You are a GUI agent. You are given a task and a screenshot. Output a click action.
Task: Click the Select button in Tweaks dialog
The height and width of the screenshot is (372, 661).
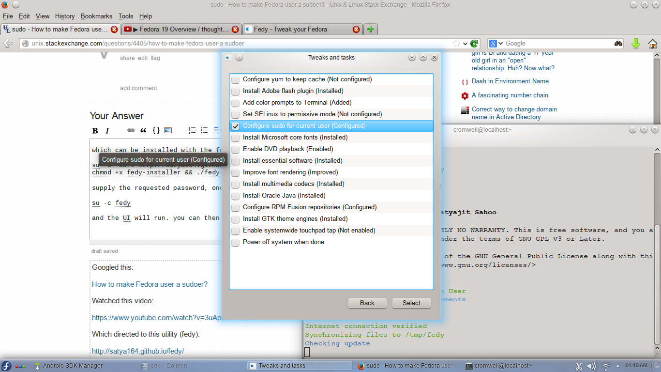click(411, 303)
